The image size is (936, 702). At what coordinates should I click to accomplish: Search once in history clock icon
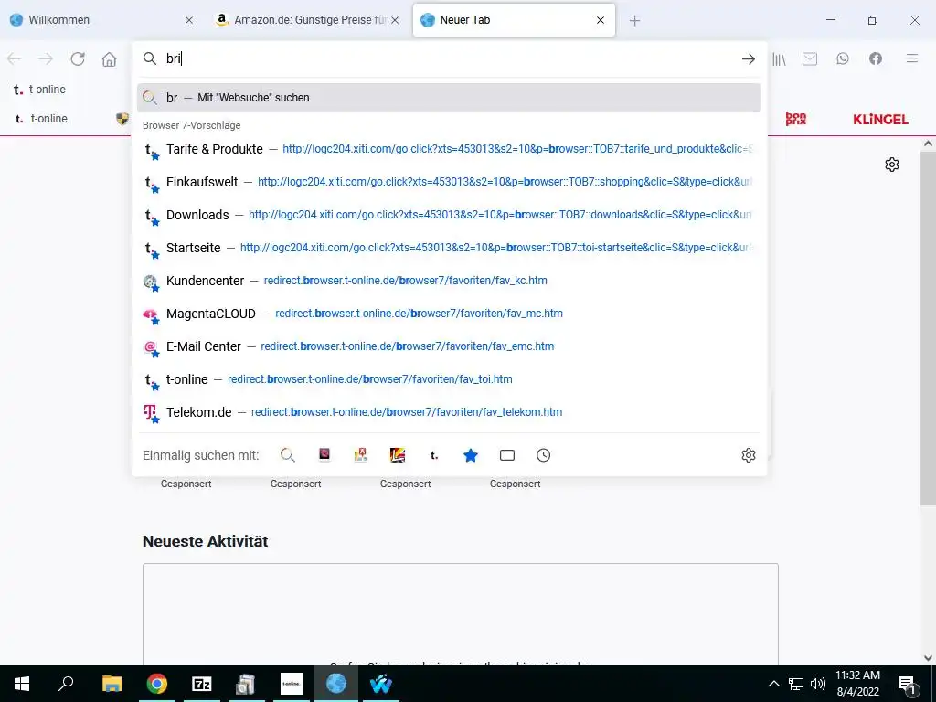(x=543, y=455)
